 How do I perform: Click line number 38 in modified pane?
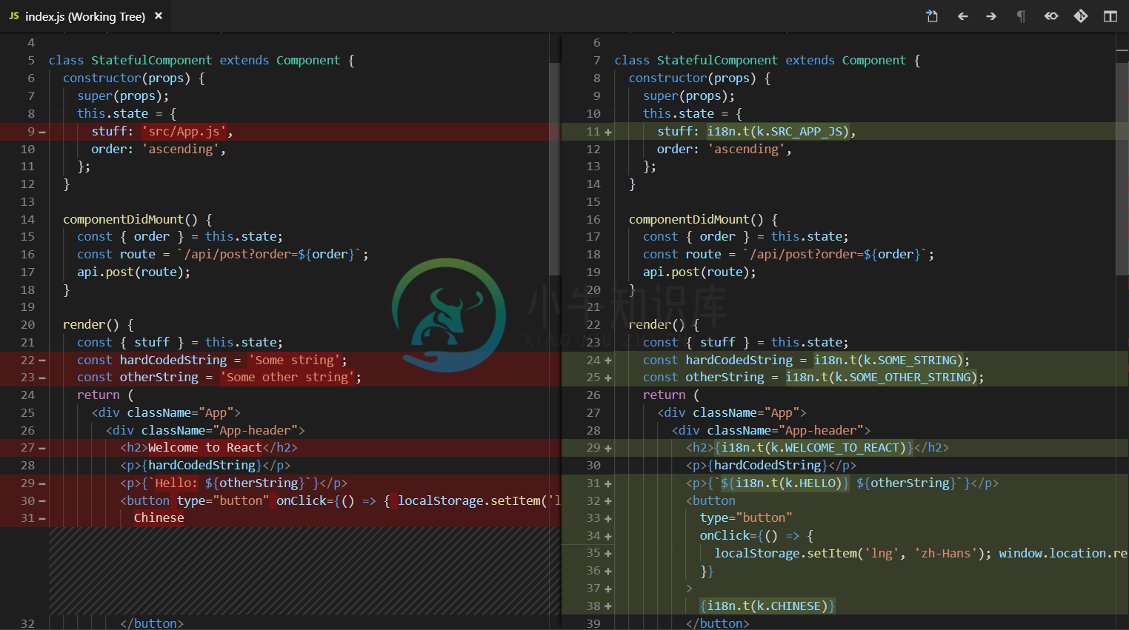(x=593, y=606)
